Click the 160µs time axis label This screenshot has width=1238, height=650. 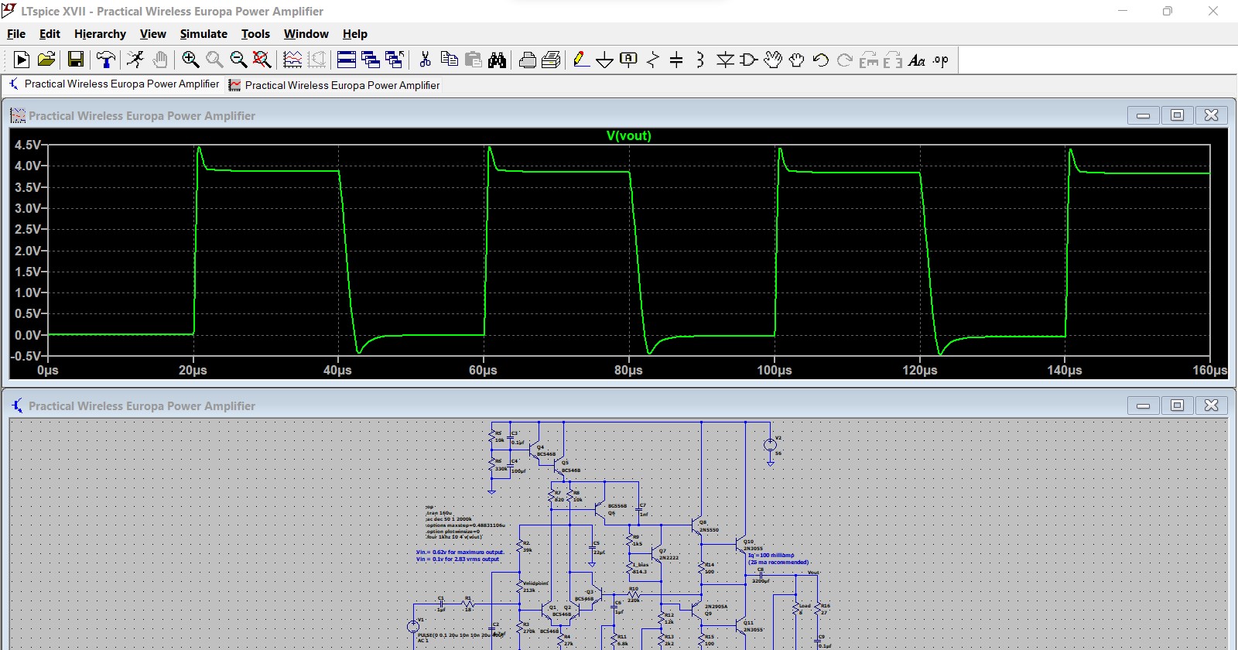pyautogui.click(x=1209, y=371)
